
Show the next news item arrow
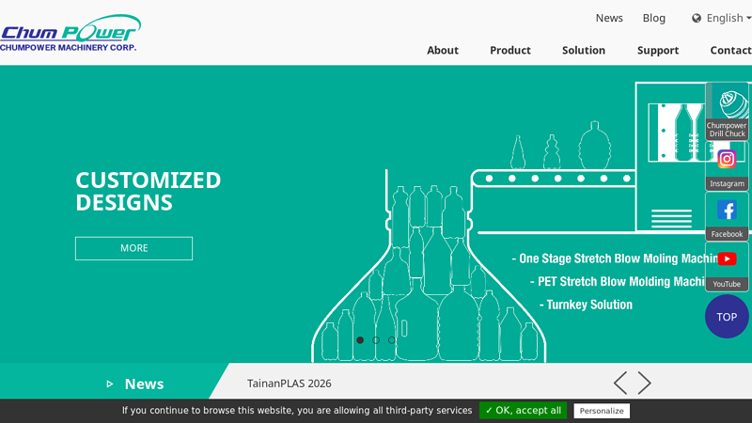click(645, 383)
